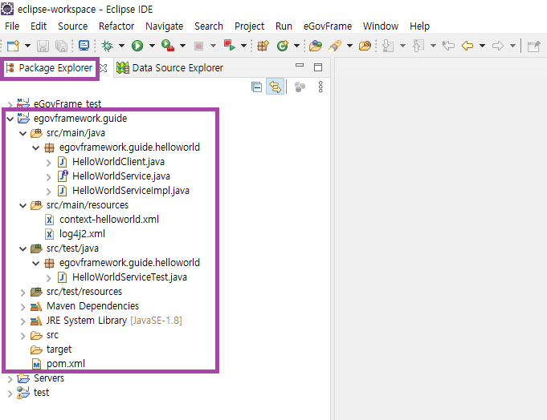Click the Stop square toolbar icon
Viewport: 547px width, 420px height.
[x=198, y=46]
